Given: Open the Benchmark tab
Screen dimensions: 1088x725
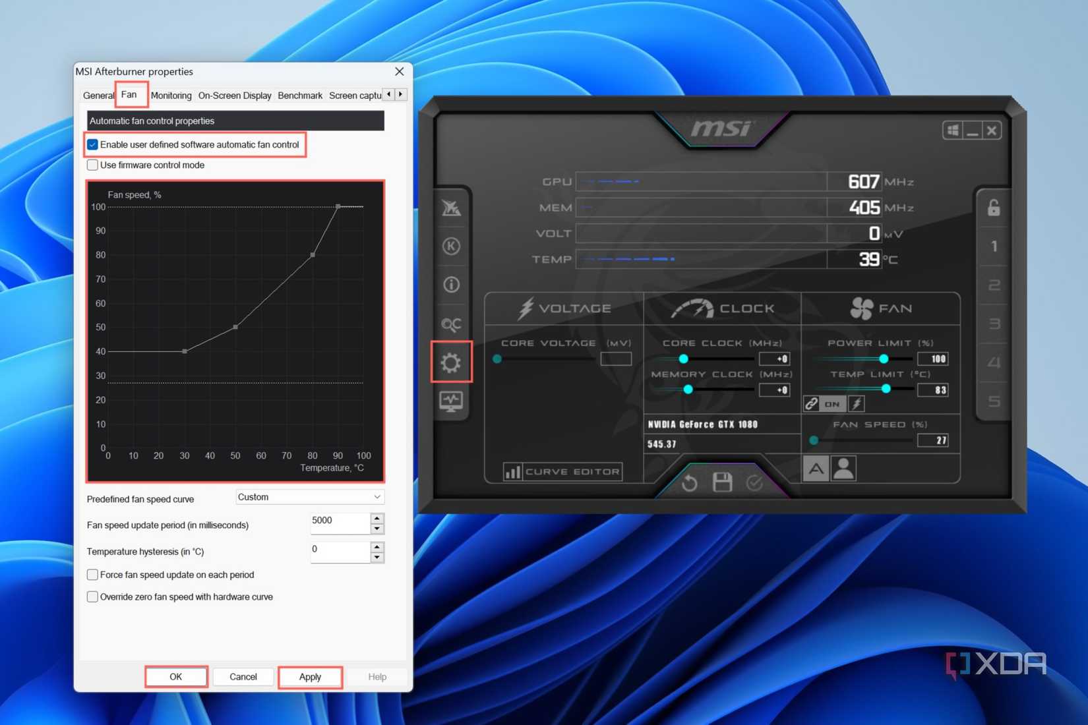Looking at the screenshot, I should tap(299, 95).
